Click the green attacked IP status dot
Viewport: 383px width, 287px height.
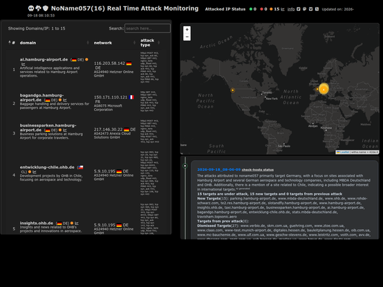pos(251,9)
